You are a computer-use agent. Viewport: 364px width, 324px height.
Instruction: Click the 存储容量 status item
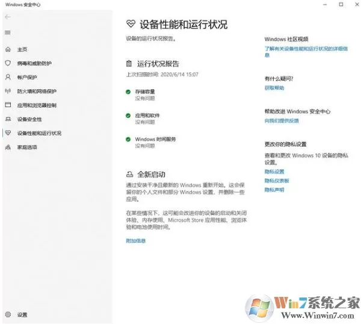[145, 95]
